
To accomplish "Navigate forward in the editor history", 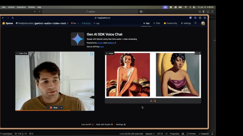I will [x=39, y=12].
